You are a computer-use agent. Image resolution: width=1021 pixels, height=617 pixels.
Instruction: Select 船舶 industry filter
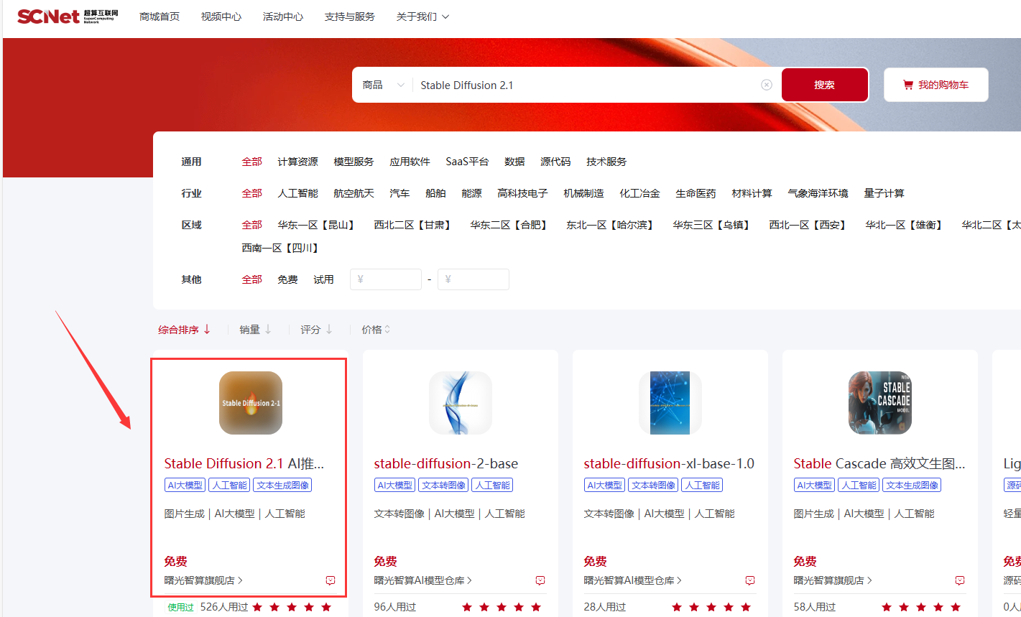[x=435, y=193]
